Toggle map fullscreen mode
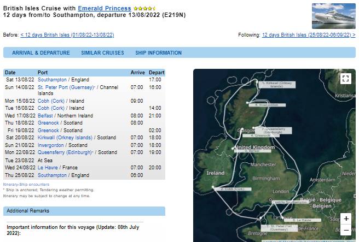Screen dimensions: 359x242 [345, 79]
